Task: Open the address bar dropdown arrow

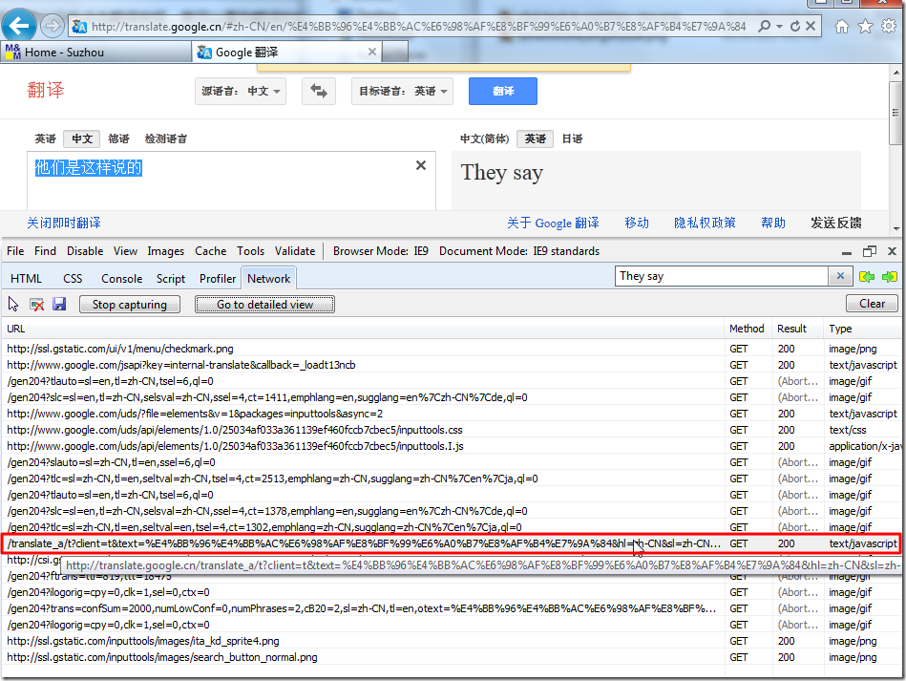Action: (x=779, y=26)
